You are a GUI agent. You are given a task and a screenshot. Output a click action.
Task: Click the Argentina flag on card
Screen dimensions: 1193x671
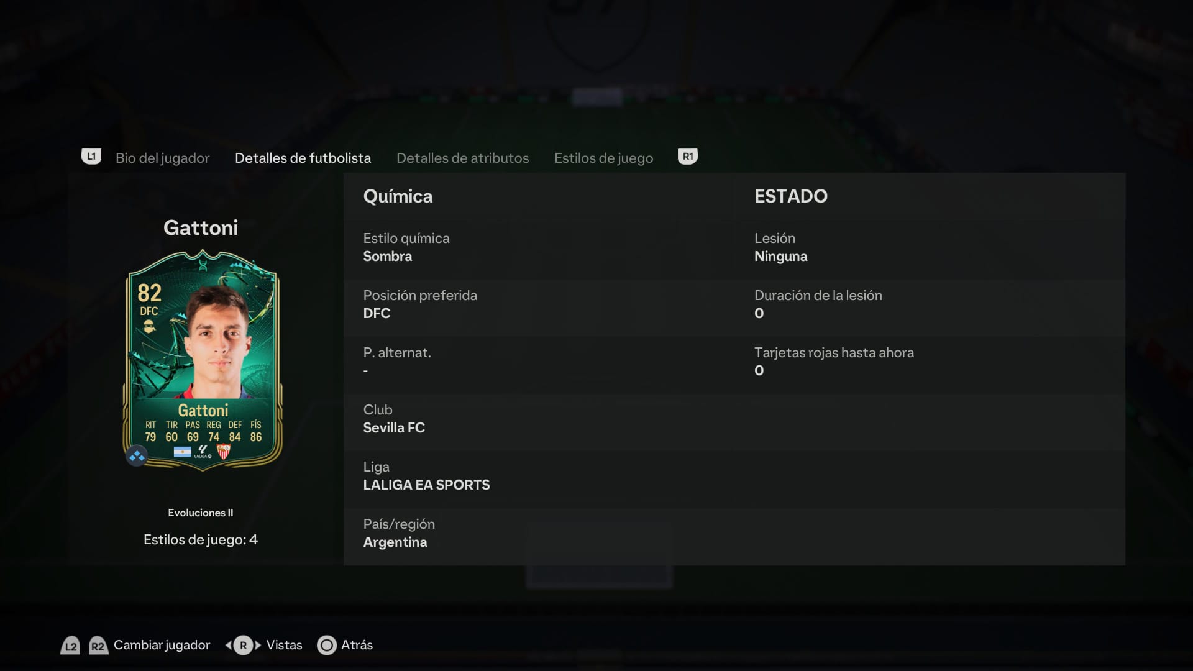click(x=182, y=452)
